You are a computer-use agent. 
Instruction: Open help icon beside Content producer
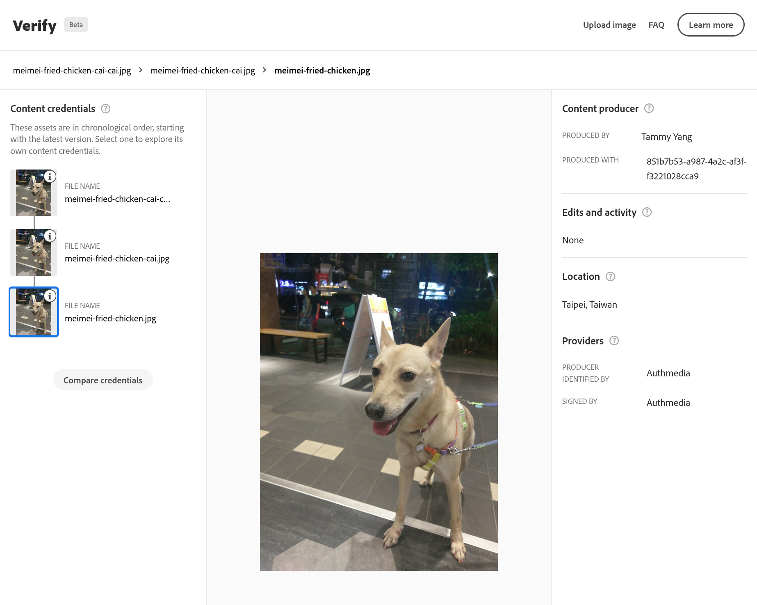point(649,108)
